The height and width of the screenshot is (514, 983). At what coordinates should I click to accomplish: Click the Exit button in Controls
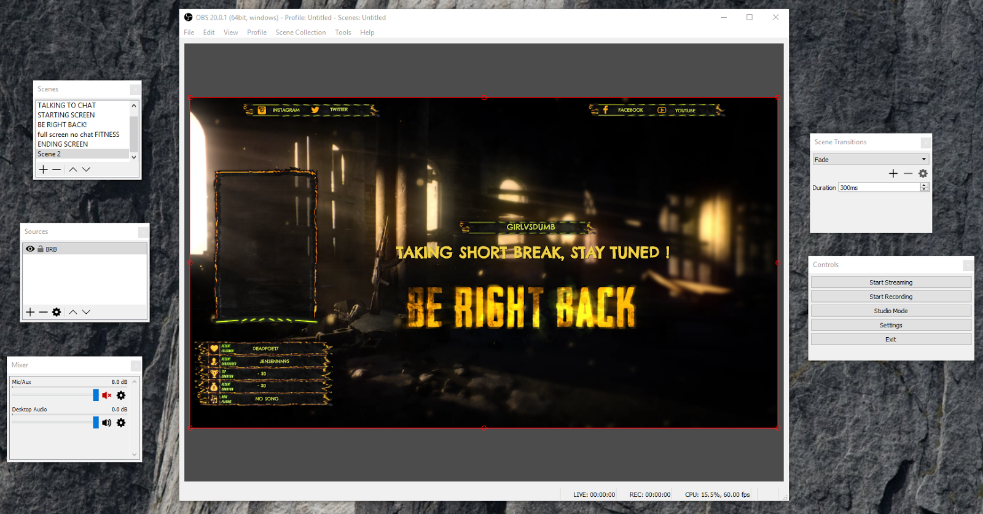pos(891,340)
